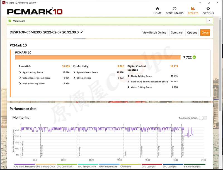Expand App Start-up Score details
223x170 pixels.
coord(20,72)
